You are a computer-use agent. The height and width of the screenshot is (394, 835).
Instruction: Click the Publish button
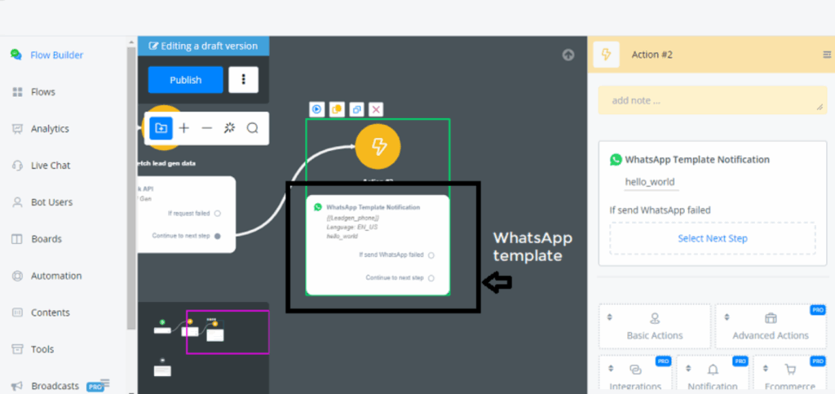coord(185,80)
